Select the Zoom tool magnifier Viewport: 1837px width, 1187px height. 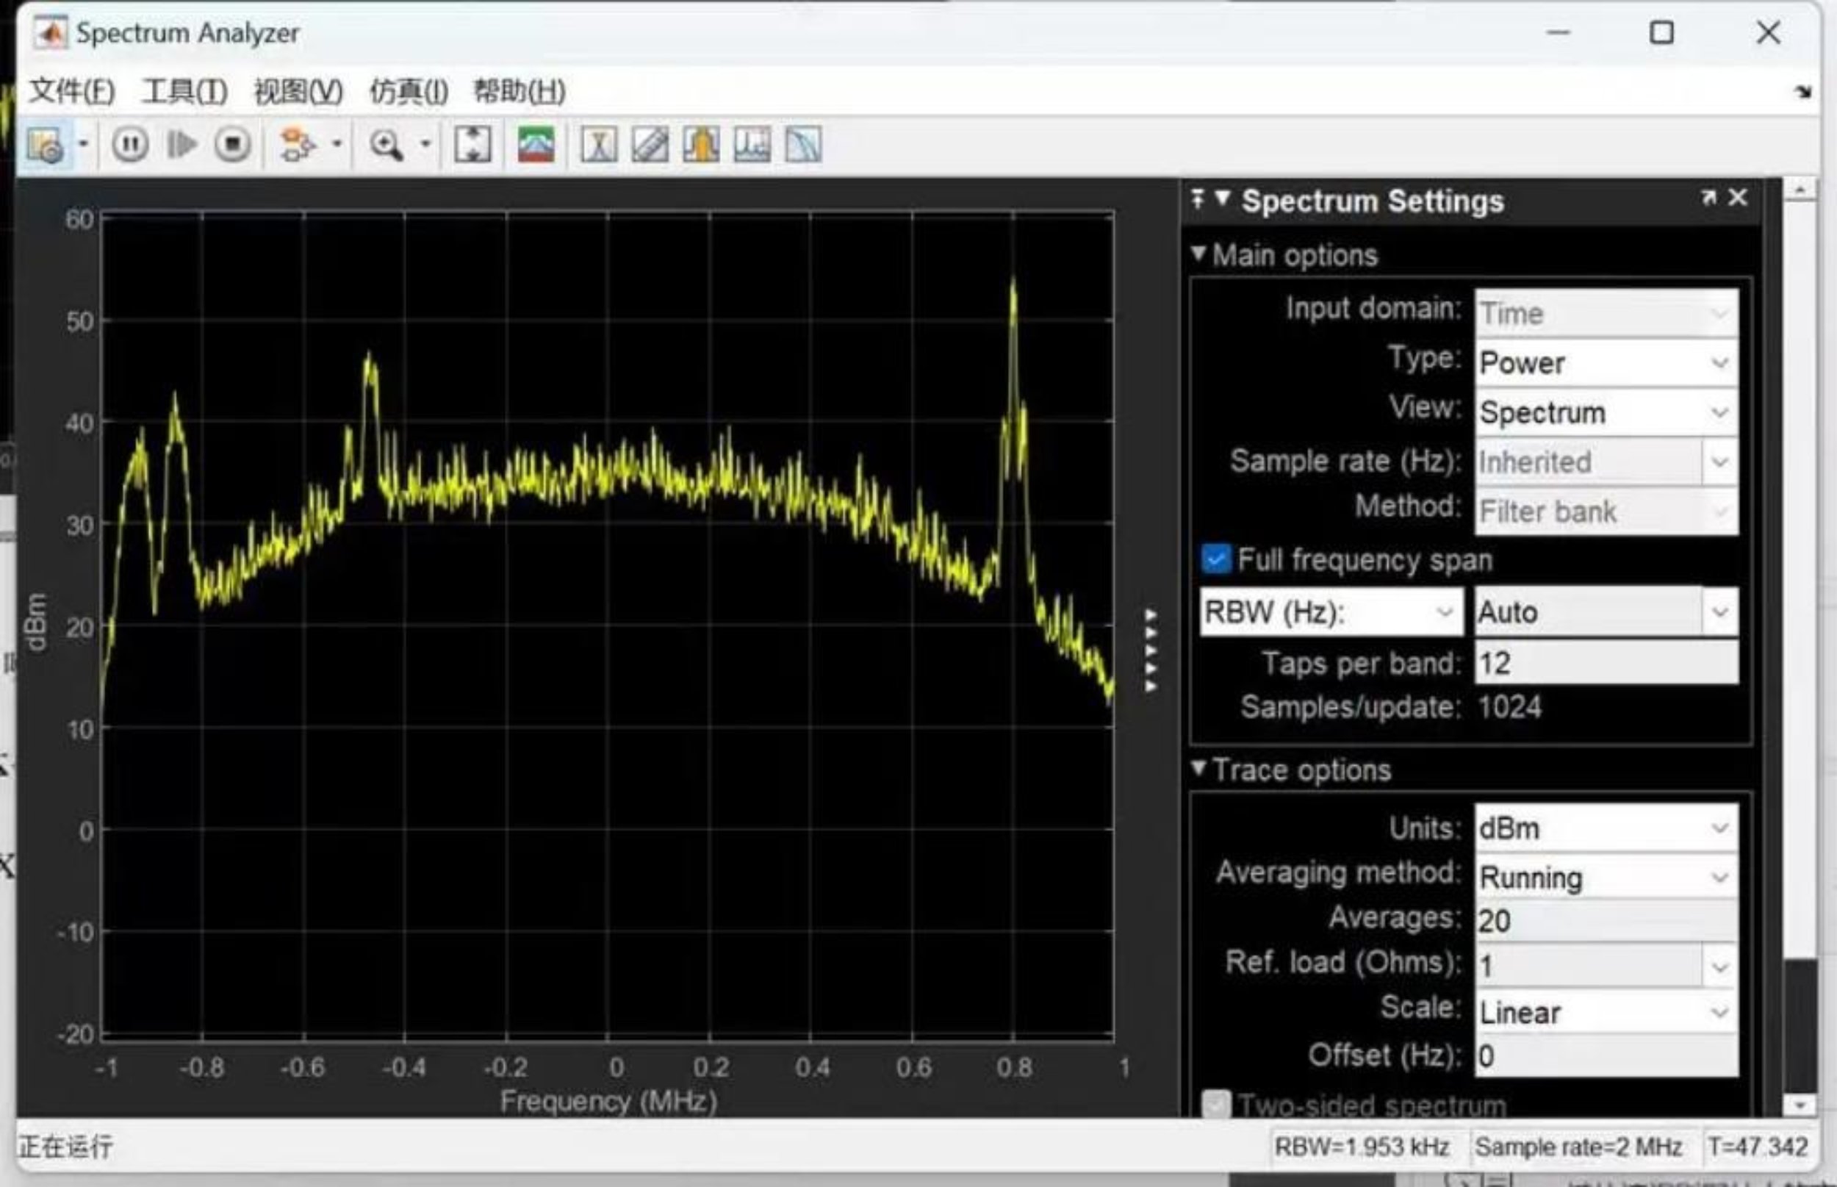coord(386,145)
